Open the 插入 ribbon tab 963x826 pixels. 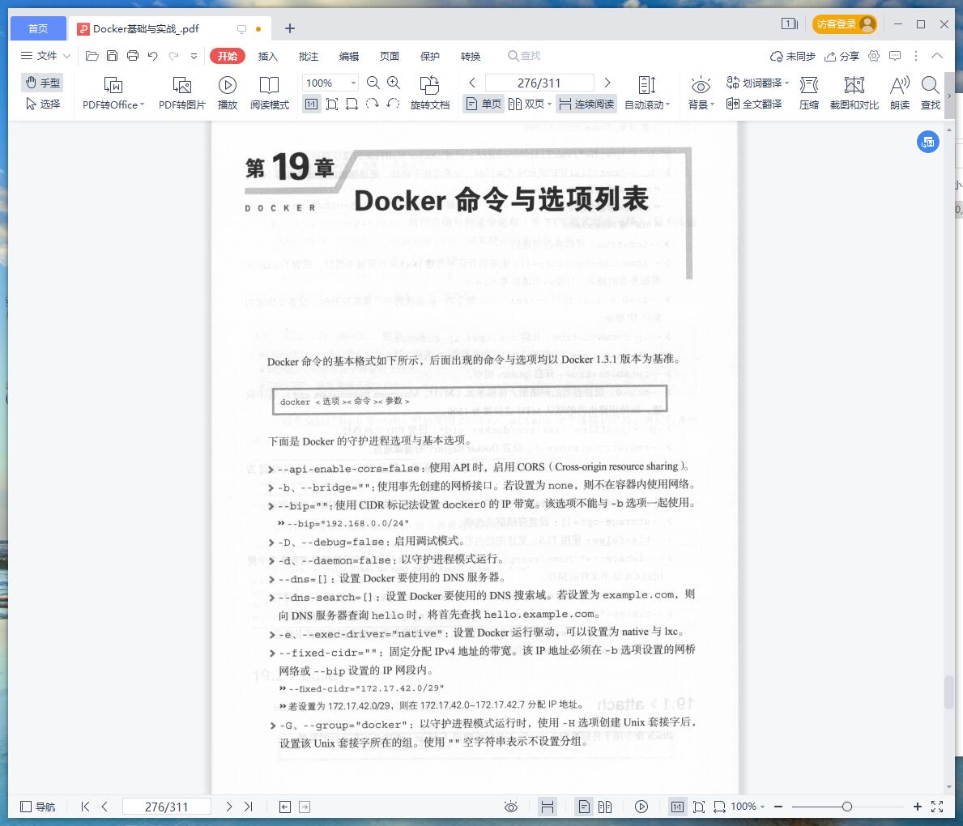coord(268,56)
